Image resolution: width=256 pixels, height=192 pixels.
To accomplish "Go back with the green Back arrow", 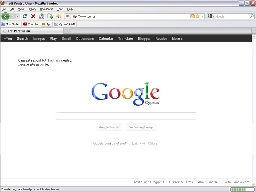I will (5, 16).
